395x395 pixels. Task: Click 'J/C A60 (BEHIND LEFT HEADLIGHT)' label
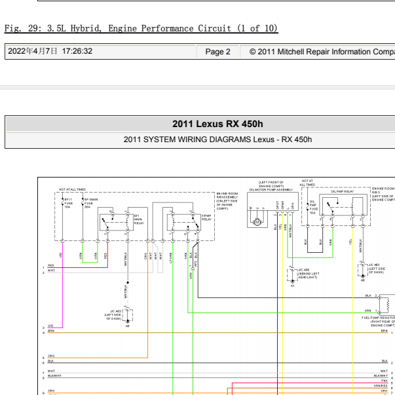pos(309,274)
